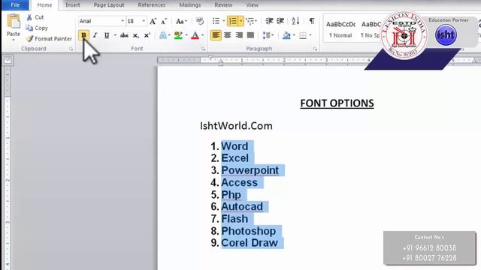481x270 pixels.
Task: Click the list item Powerpoint
Action: click(250, 170)
